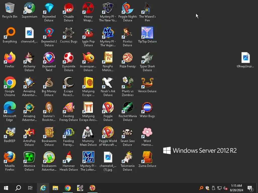This screenshot has height=193, width=258.
Task: Select the Chuzzle Deluxe shortcut
Action: [x=69, y=12]
